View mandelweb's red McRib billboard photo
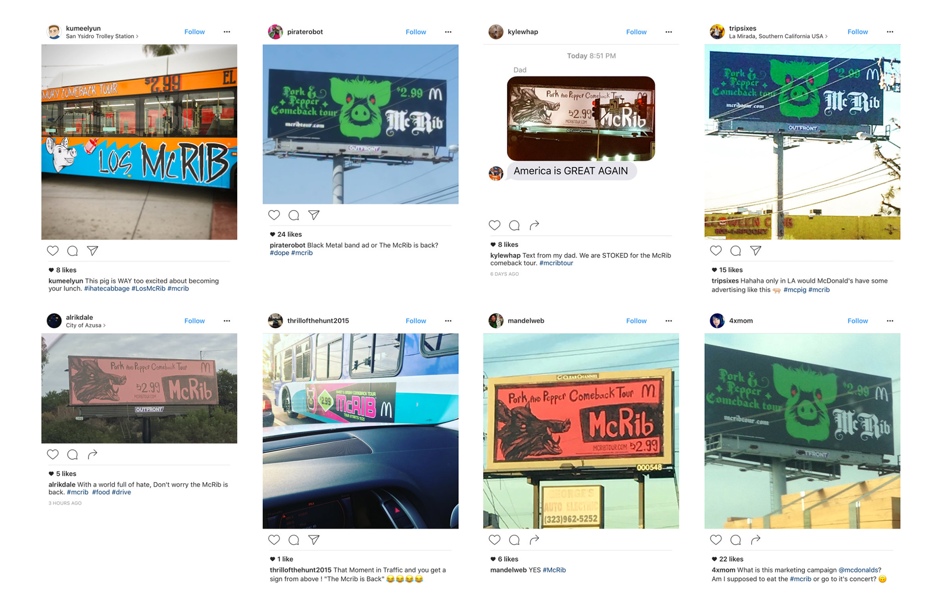This screenshot has width=945, height=616. click(x=581, y=431)
